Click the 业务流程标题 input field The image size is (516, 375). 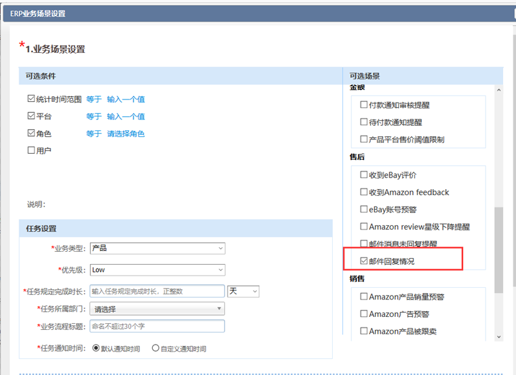pyautogui.click(x=156, y=326)
